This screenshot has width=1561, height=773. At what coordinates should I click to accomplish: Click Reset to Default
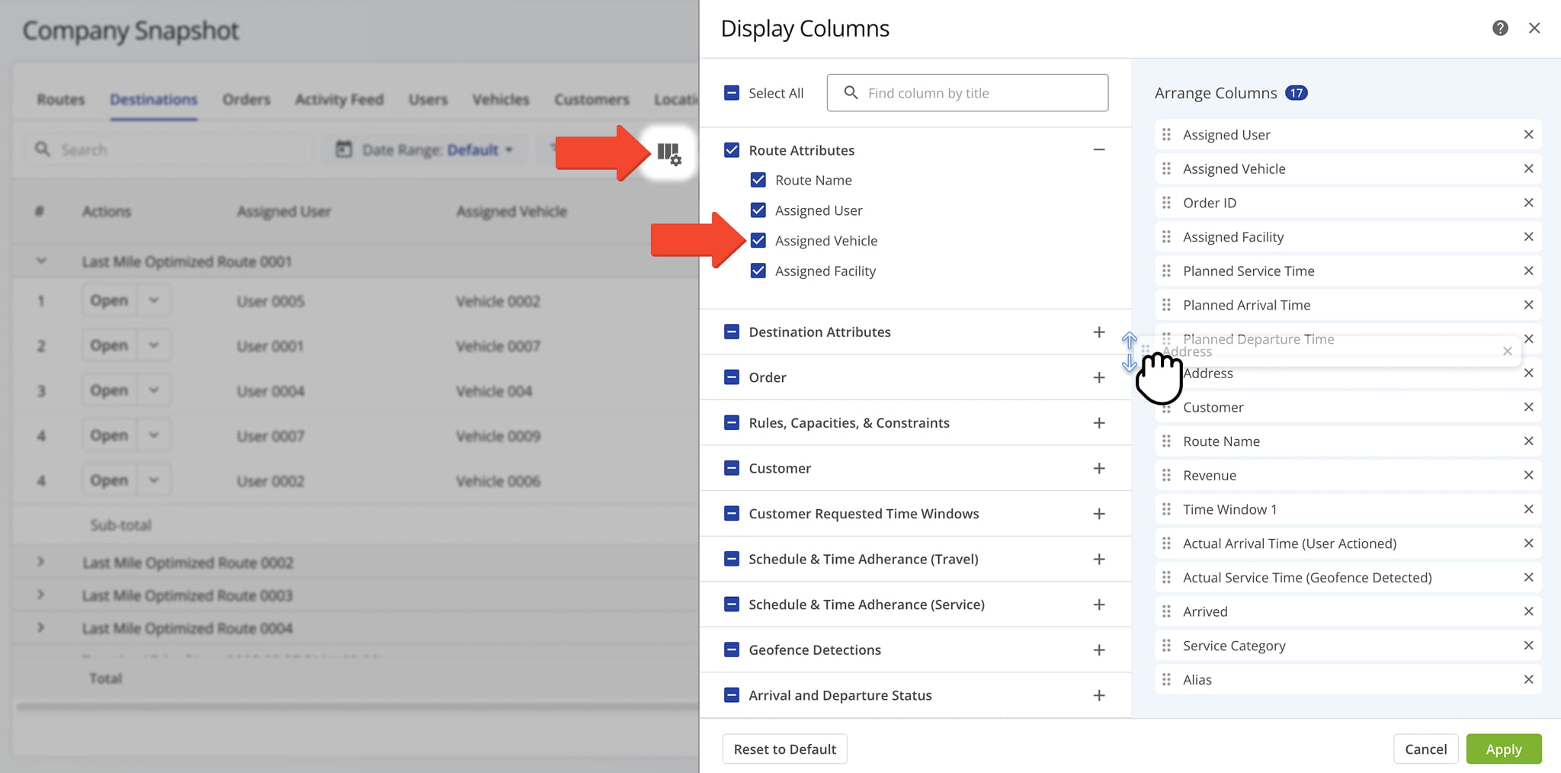pyautogui.click(x=784, y=749)
